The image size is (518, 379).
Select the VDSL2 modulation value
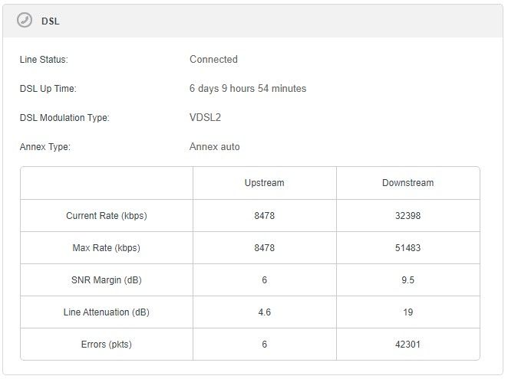click(x=205, y=118)
